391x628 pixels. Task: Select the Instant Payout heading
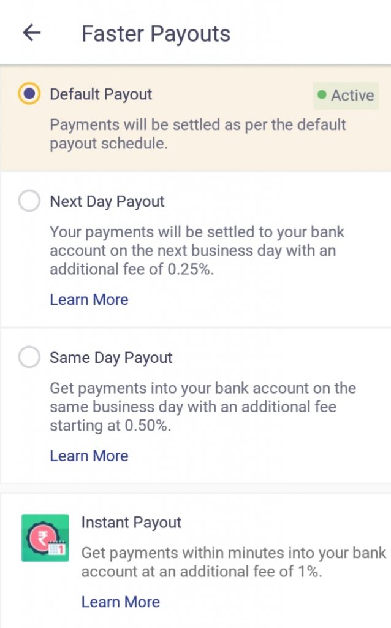tap(131, 523)
